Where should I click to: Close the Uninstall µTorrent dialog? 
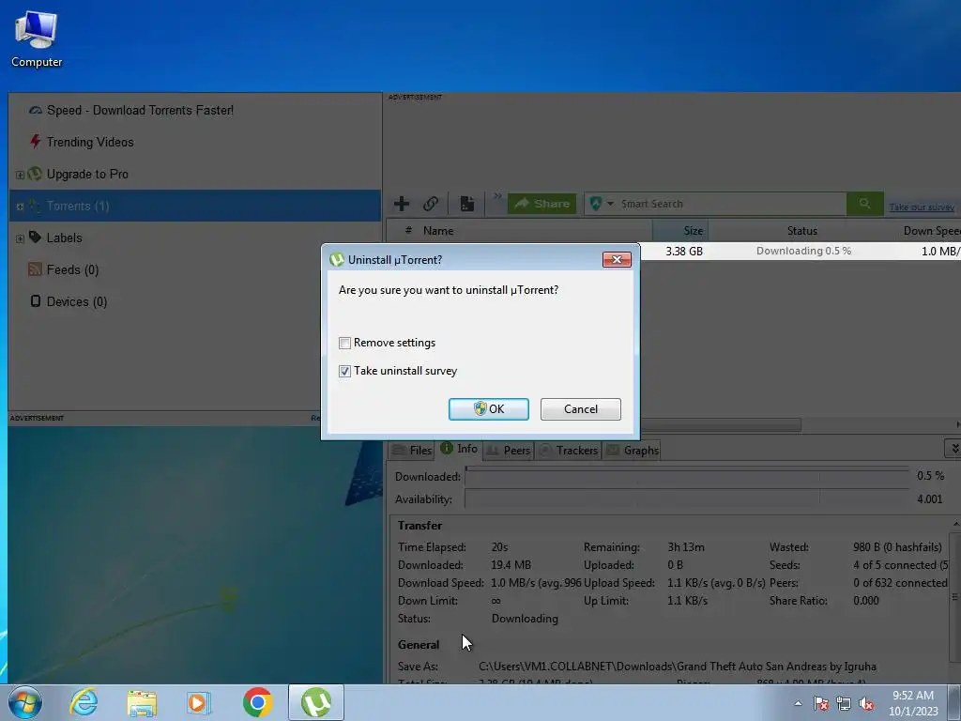(617, 259)
